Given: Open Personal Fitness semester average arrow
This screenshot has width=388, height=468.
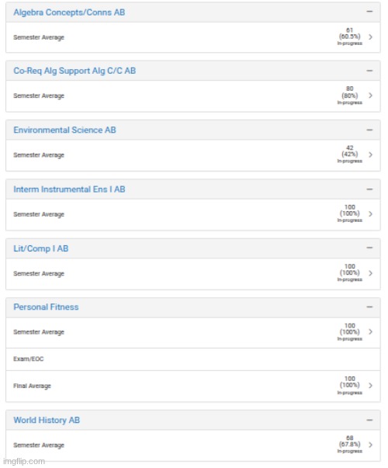Looking at the screenshot, I should (370, 331).
